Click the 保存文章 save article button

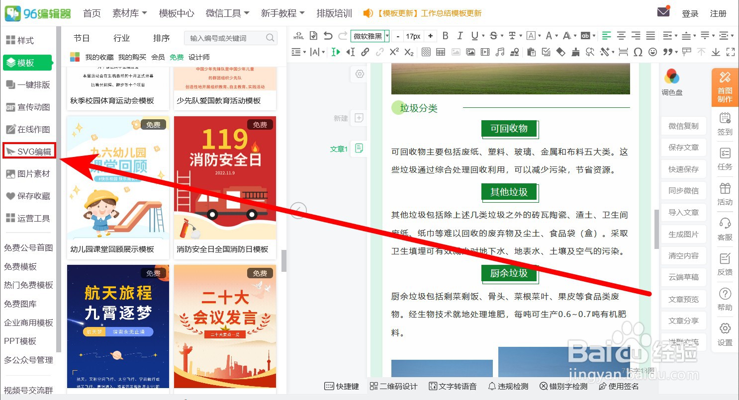click(x=683, y=147)
